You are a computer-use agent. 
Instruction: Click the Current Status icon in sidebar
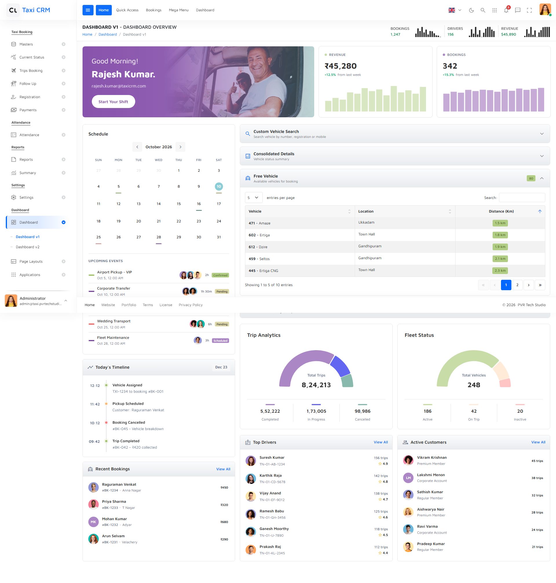click(14, 57)
